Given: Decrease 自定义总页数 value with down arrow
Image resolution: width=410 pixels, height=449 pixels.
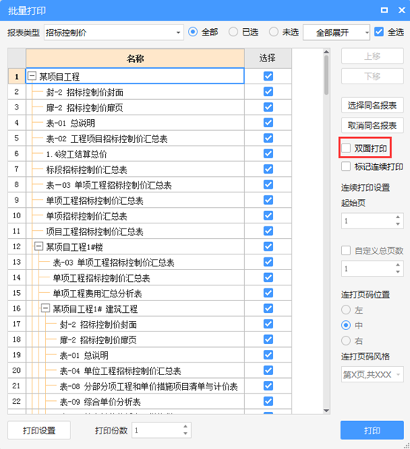Looking at the screenshot, I should pos(397,272).
